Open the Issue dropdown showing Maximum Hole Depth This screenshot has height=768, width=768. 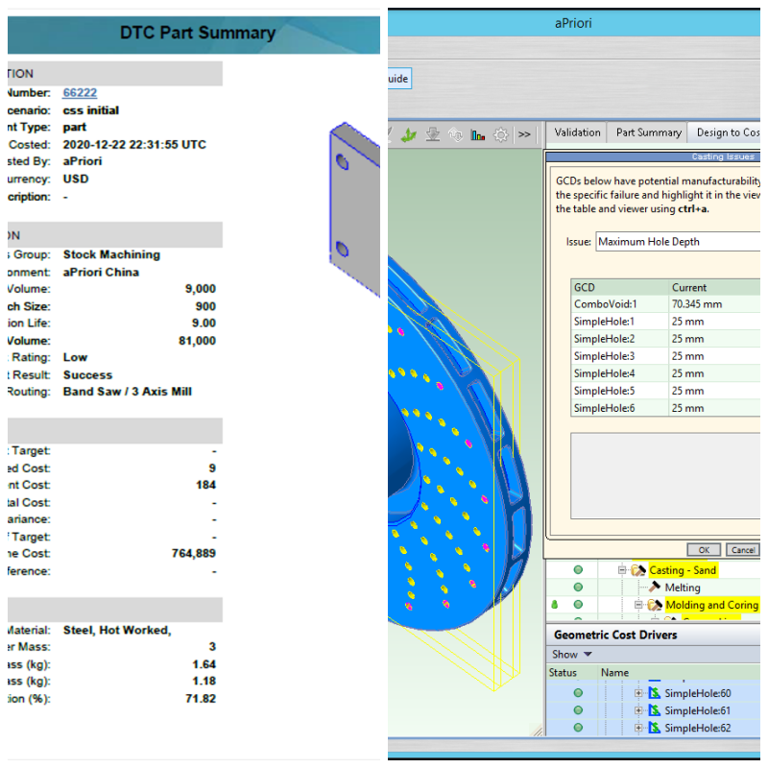[x=677, y=242]
